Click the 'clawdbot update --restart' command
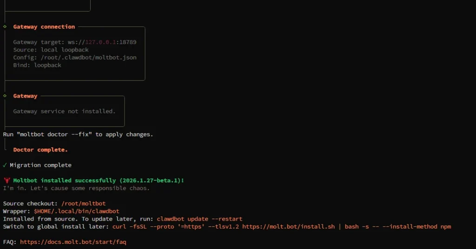Screen dimensions: 476x249 (199, 219)
